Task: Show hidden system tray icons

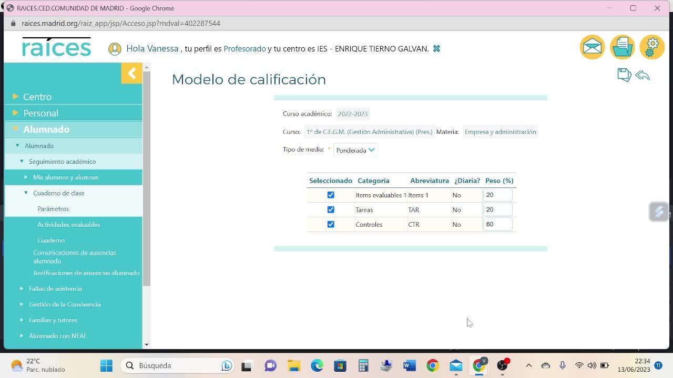Action: coord(529,365)
